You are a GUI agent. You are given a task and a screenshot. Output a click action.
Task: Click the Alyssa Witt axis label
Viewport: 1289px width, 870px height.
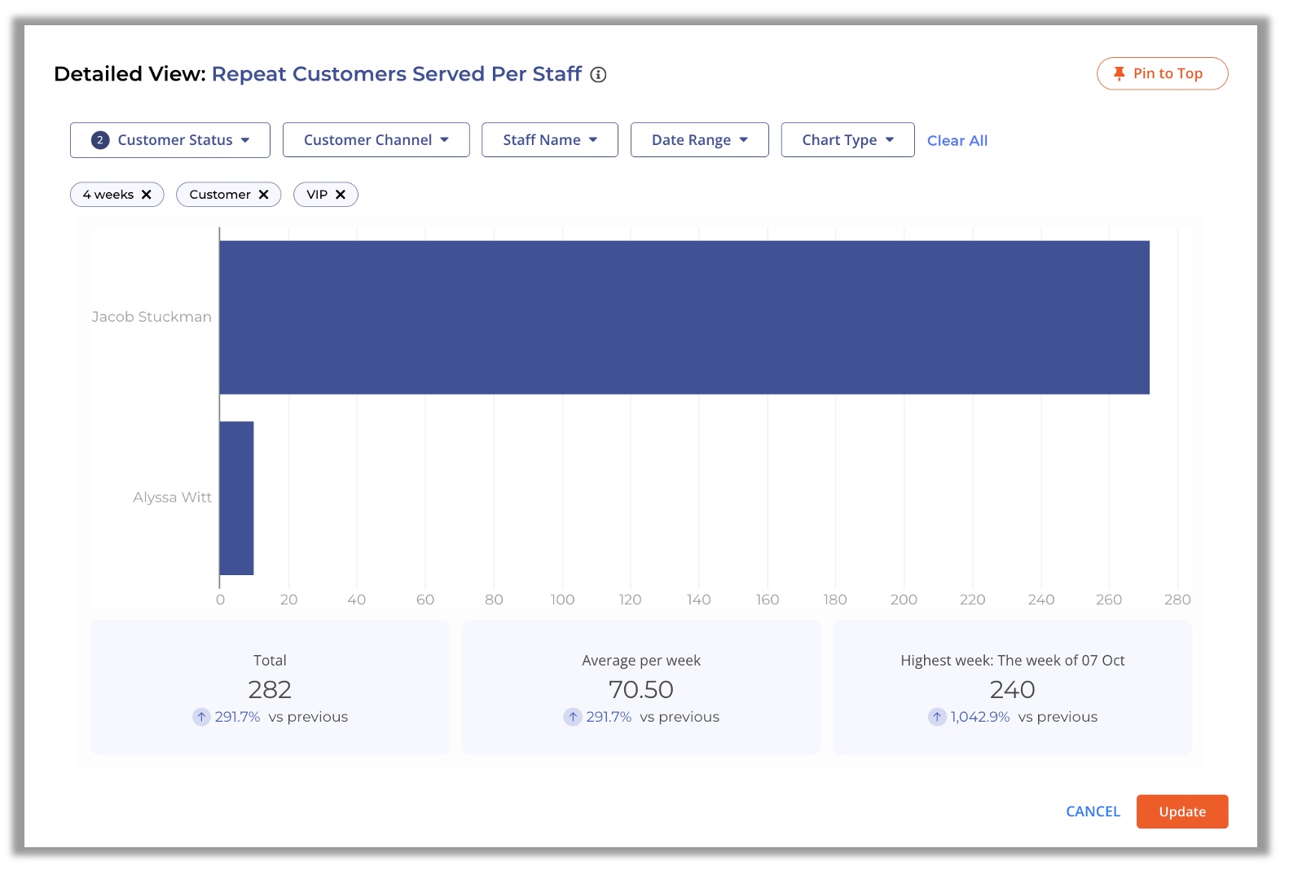173,498
